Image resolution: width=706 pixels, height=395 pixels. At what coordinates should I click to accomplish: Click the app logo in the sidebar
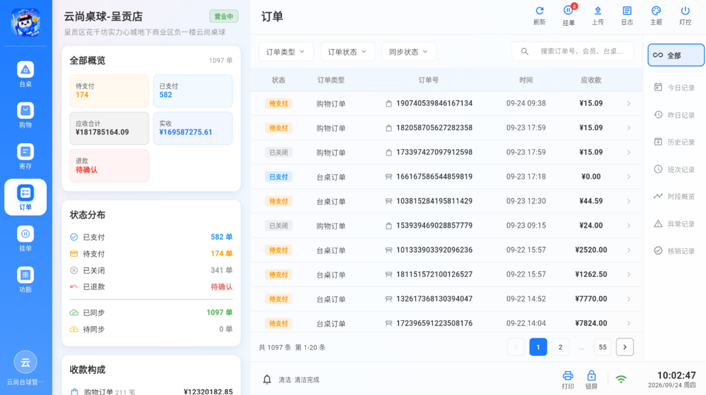26,22
